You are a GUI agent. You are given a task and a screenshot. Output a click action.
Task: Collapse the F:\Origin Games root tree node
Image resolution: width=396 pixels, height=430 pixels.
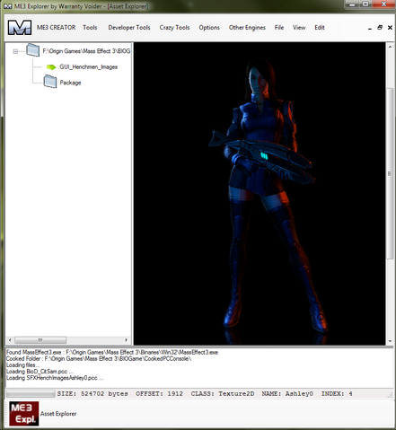15,51
